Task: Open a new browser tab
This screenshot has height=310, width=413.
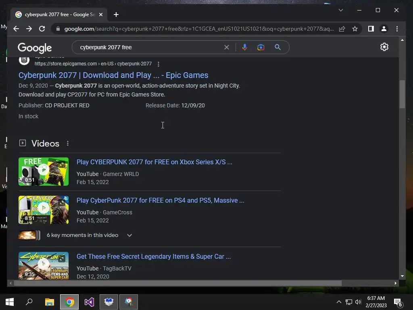Action: pyautogui.click(x=116, y=15)
